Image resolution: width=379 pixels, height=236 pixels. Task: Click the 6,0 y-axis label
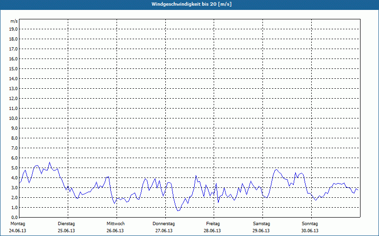(14, 158)
